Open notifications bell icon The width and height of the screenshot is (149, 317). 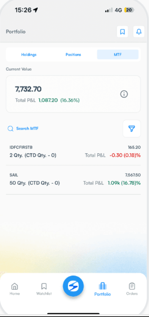point(139,31)
